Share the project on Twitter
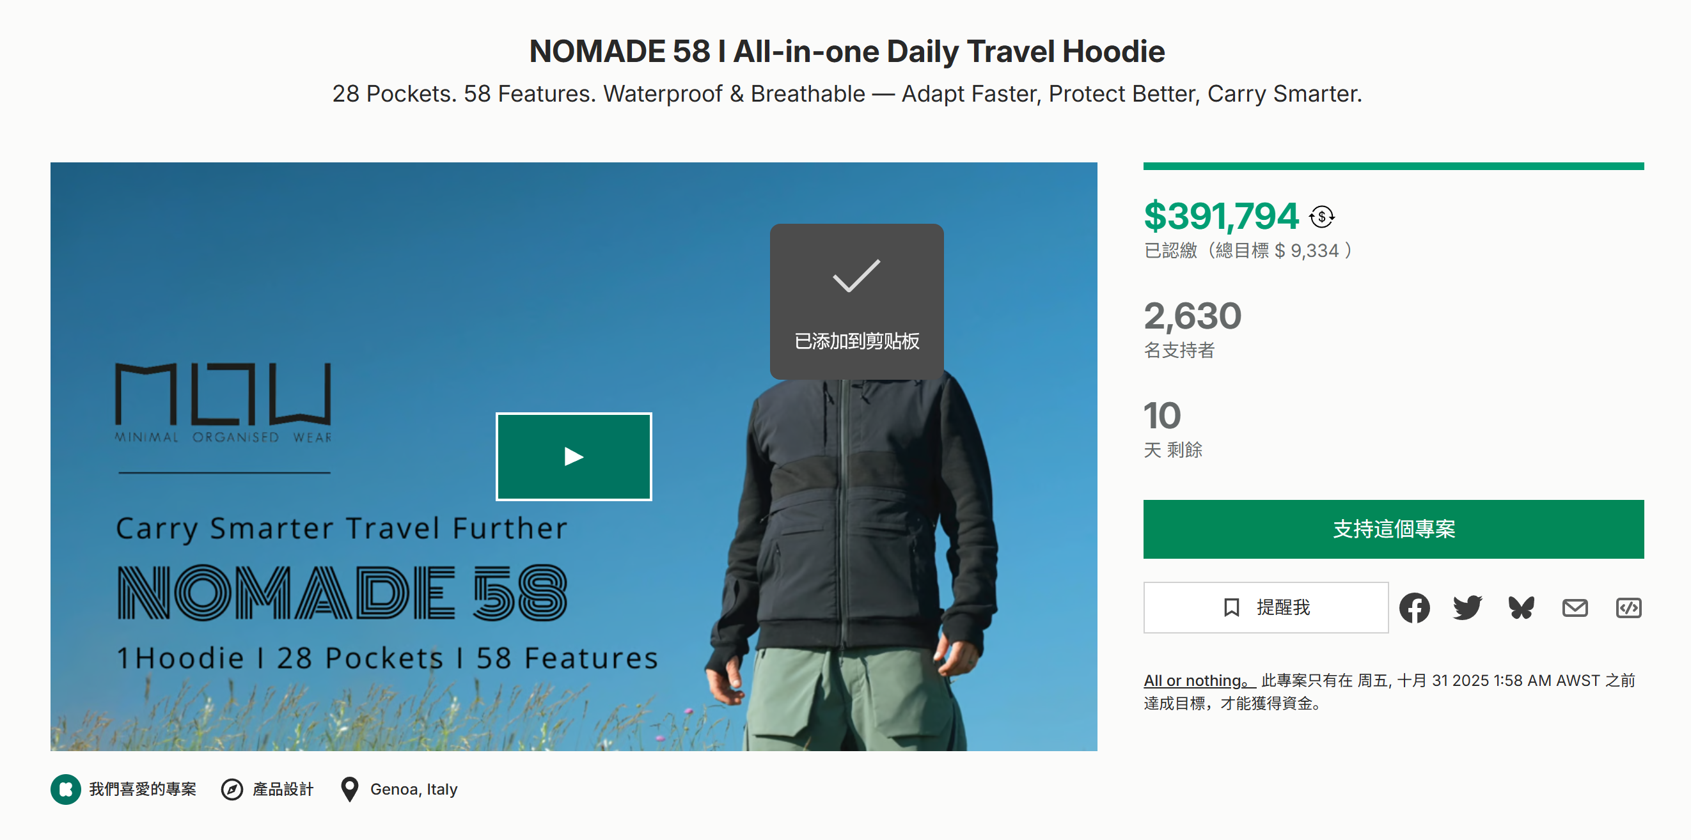This screenshot has height=840, width=1691. coord(1467,608)
